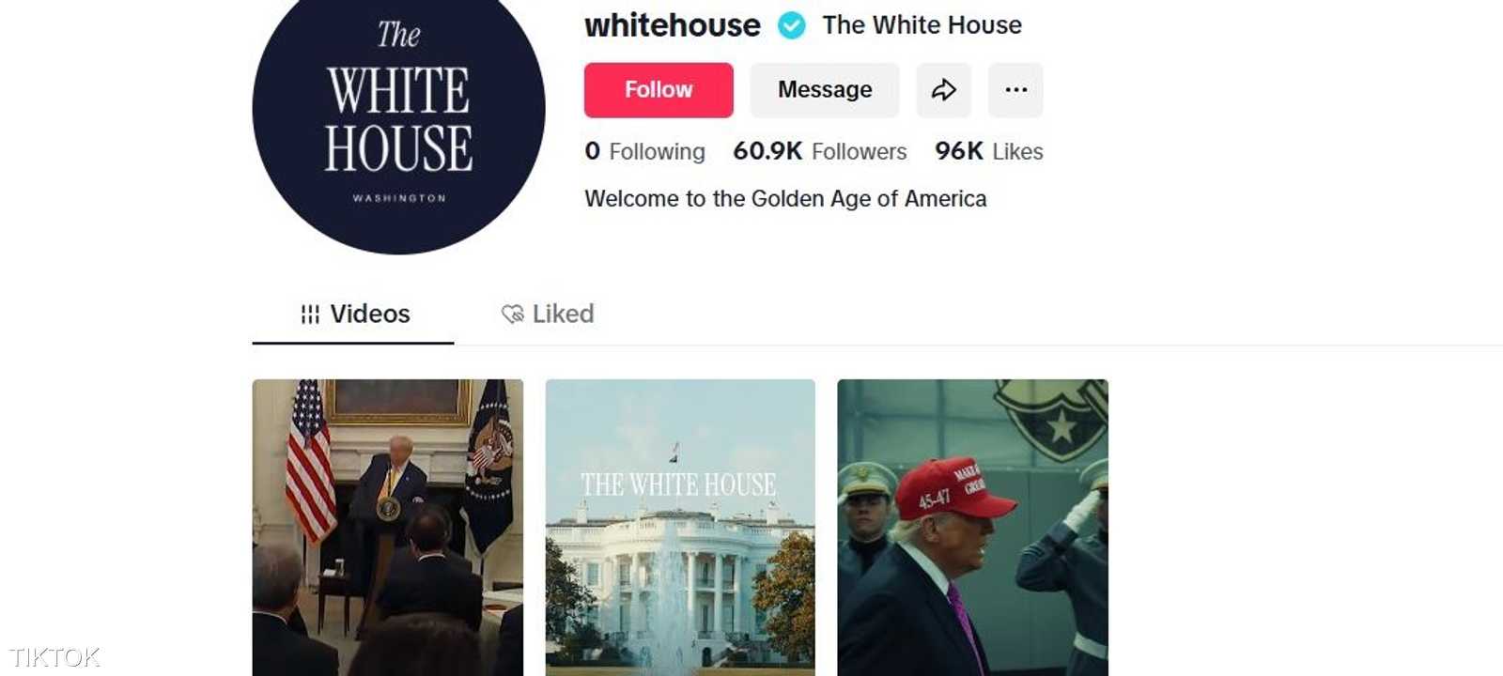
Task: Switch to the Liked tab
Action: pos(548,314)
